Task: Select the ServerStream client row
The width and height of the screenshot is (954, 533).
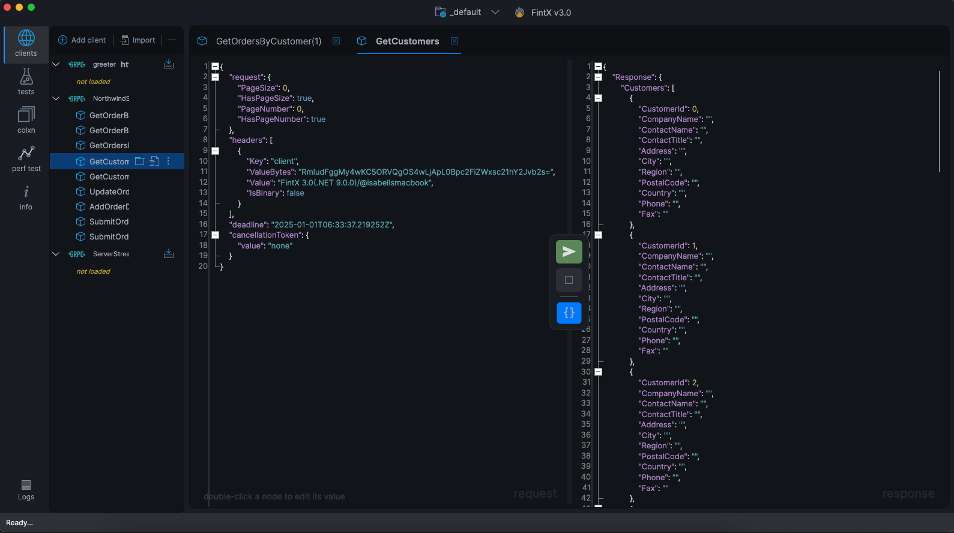Action: click(x=117, y=254)
